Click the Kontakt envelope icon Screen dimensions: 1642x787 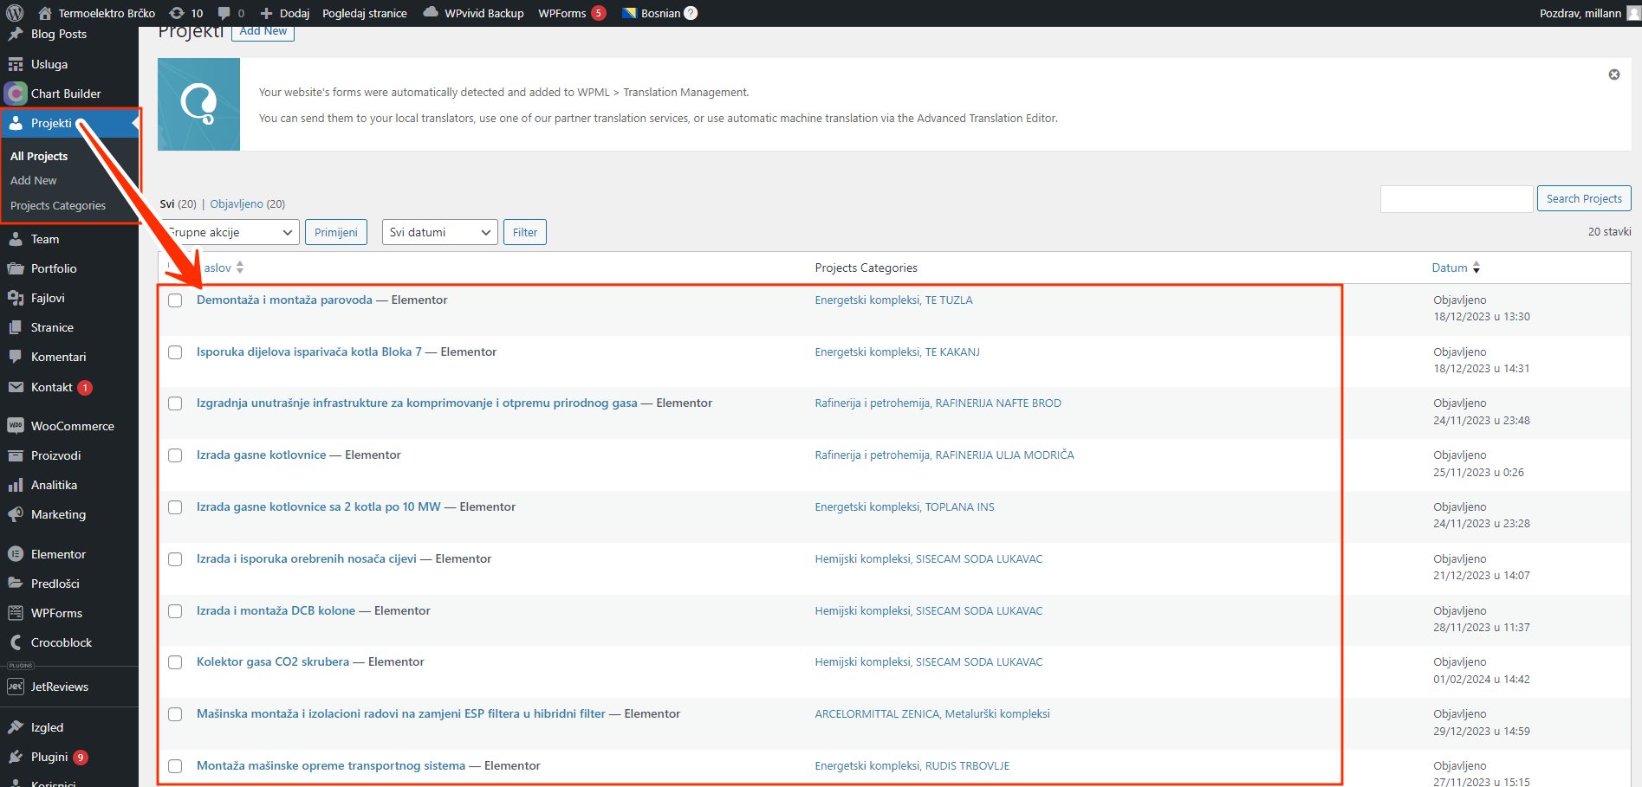point(16,387)
